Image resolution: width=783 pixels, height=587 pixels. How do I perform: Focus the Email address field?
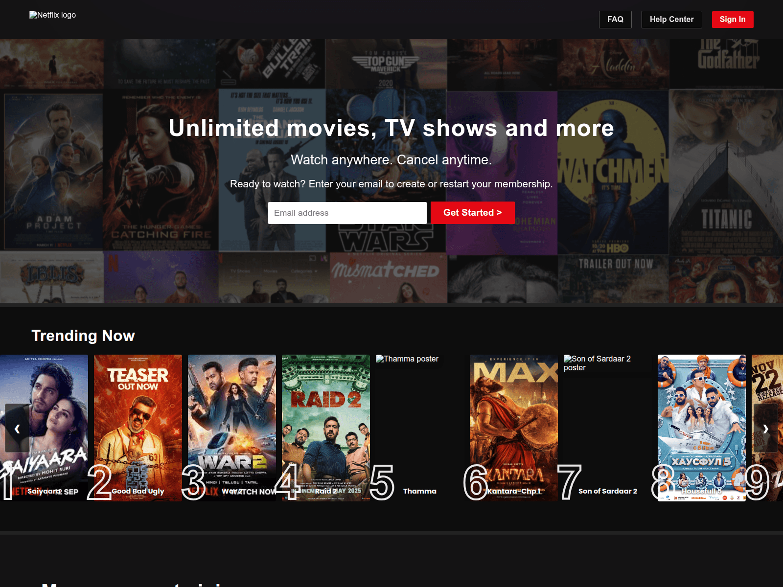coord(347,213)
